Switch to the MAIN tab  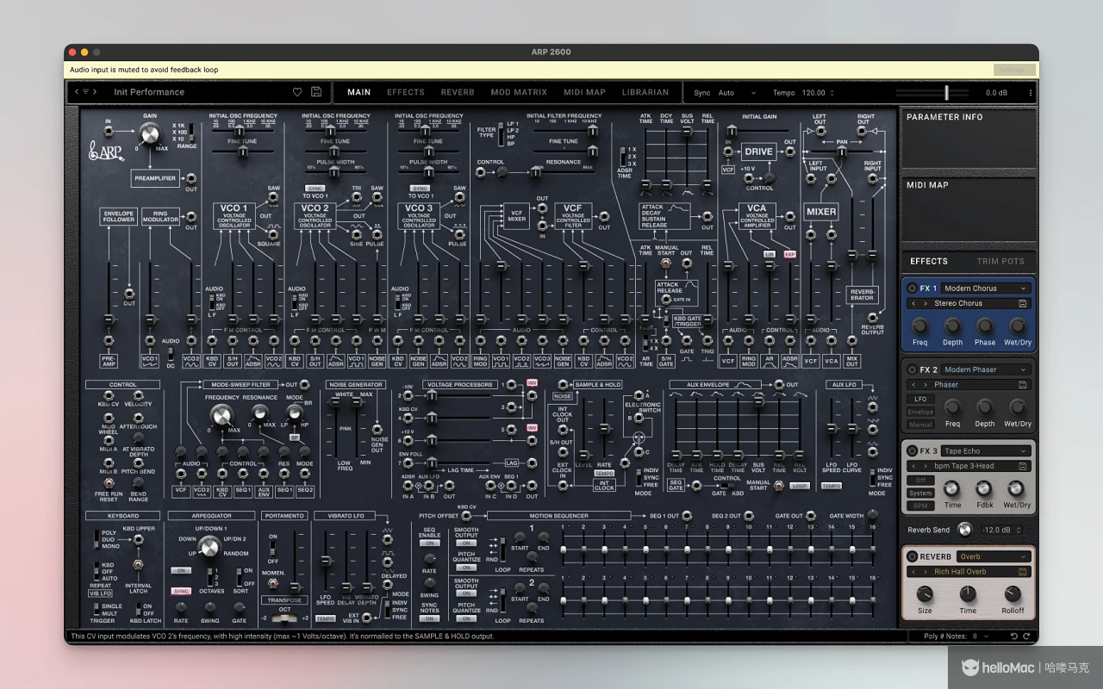point(358,92)
